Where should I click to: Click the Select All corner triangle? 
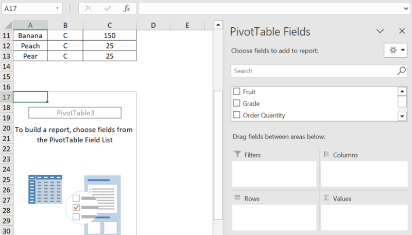coord(8,25)
